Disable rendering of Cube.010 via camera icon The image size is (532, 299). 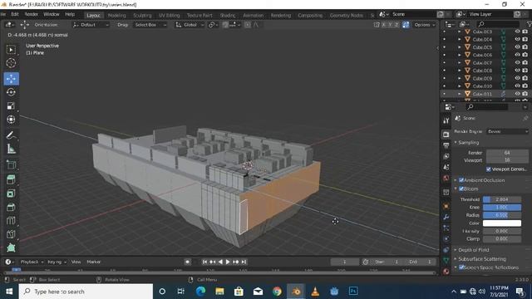[525, 86]
